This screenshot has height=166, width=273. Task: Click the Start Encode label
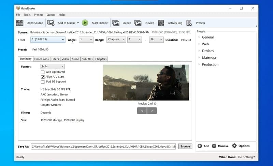pyautogui.click(x=100, y=23)
